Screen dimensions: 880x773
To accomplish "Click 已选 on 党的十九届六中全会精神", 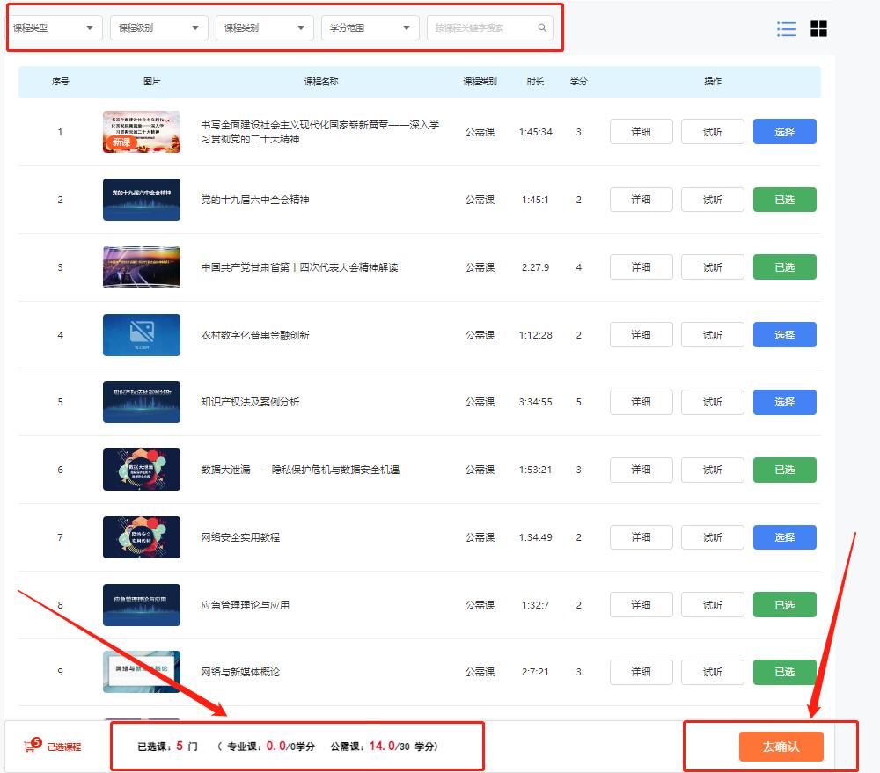I will pyautogui.click(x=784, y=200).
